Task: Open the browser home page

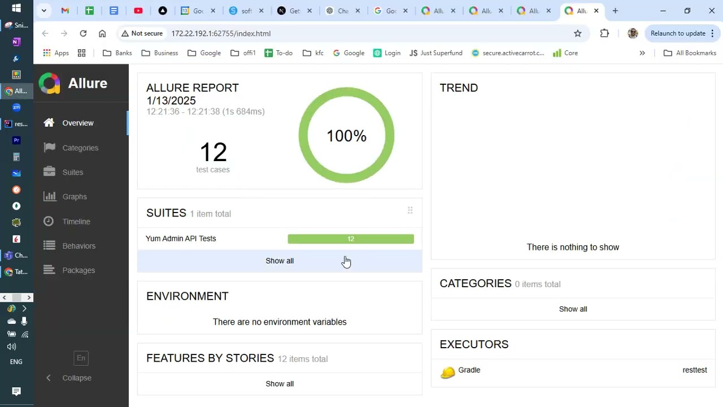Action: click(x=102, y=33)
